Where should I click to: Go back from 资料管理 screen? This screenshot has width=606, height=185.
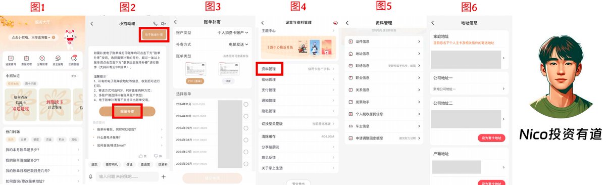[x=347, y=23]
